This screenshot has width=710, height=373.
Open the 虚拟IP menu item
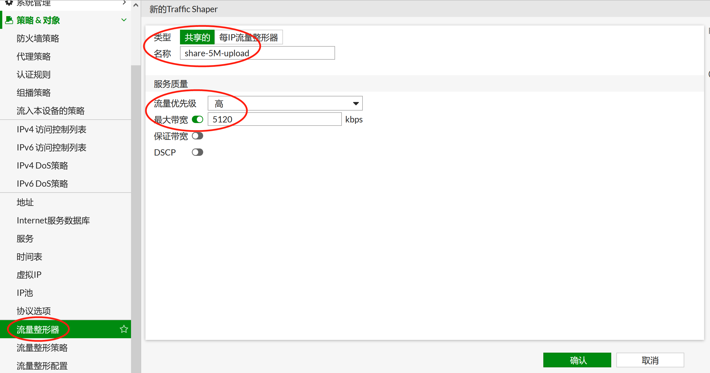(x=29, y=275)
